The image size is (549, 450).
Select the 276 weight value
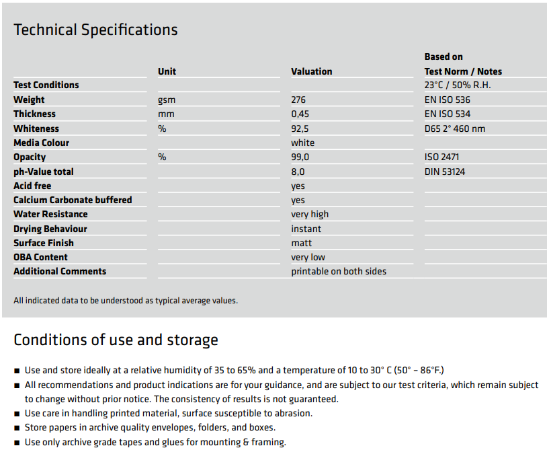[298, 100]
